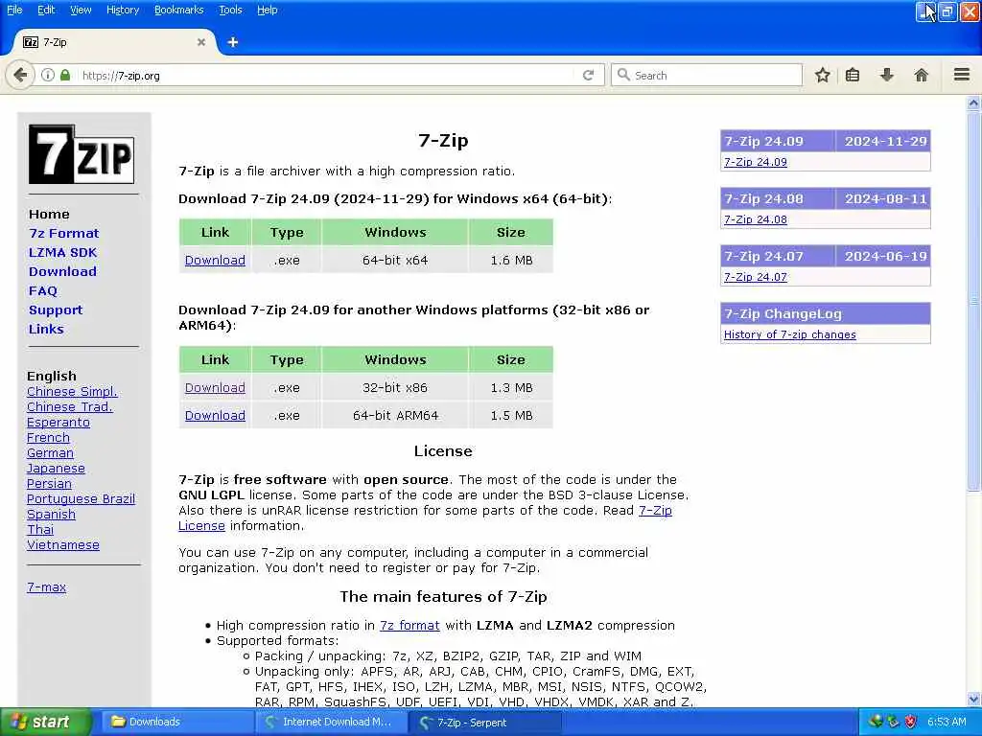Open the Links sidebar entry
This screenshot has height=736, width=982.
pyautogui.click(x=46, y=330)
